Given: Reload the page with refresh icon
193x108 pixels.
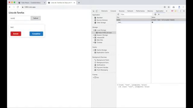Looking at the screenshot, I should click(18, 7).
